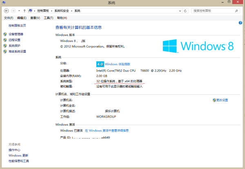Open the 文件(F) menu
Viewport: 245px width, 169px height.
(9, 18)
